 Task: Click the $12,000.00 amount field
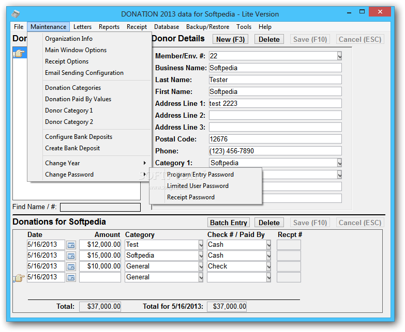point(100,245)
